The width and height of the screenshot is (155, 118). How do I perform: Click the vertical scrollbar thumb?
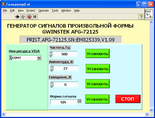click(x=151, y=66)
